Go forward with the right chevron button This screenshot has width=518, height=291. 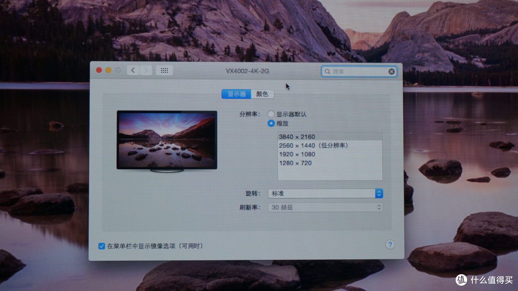146,70
